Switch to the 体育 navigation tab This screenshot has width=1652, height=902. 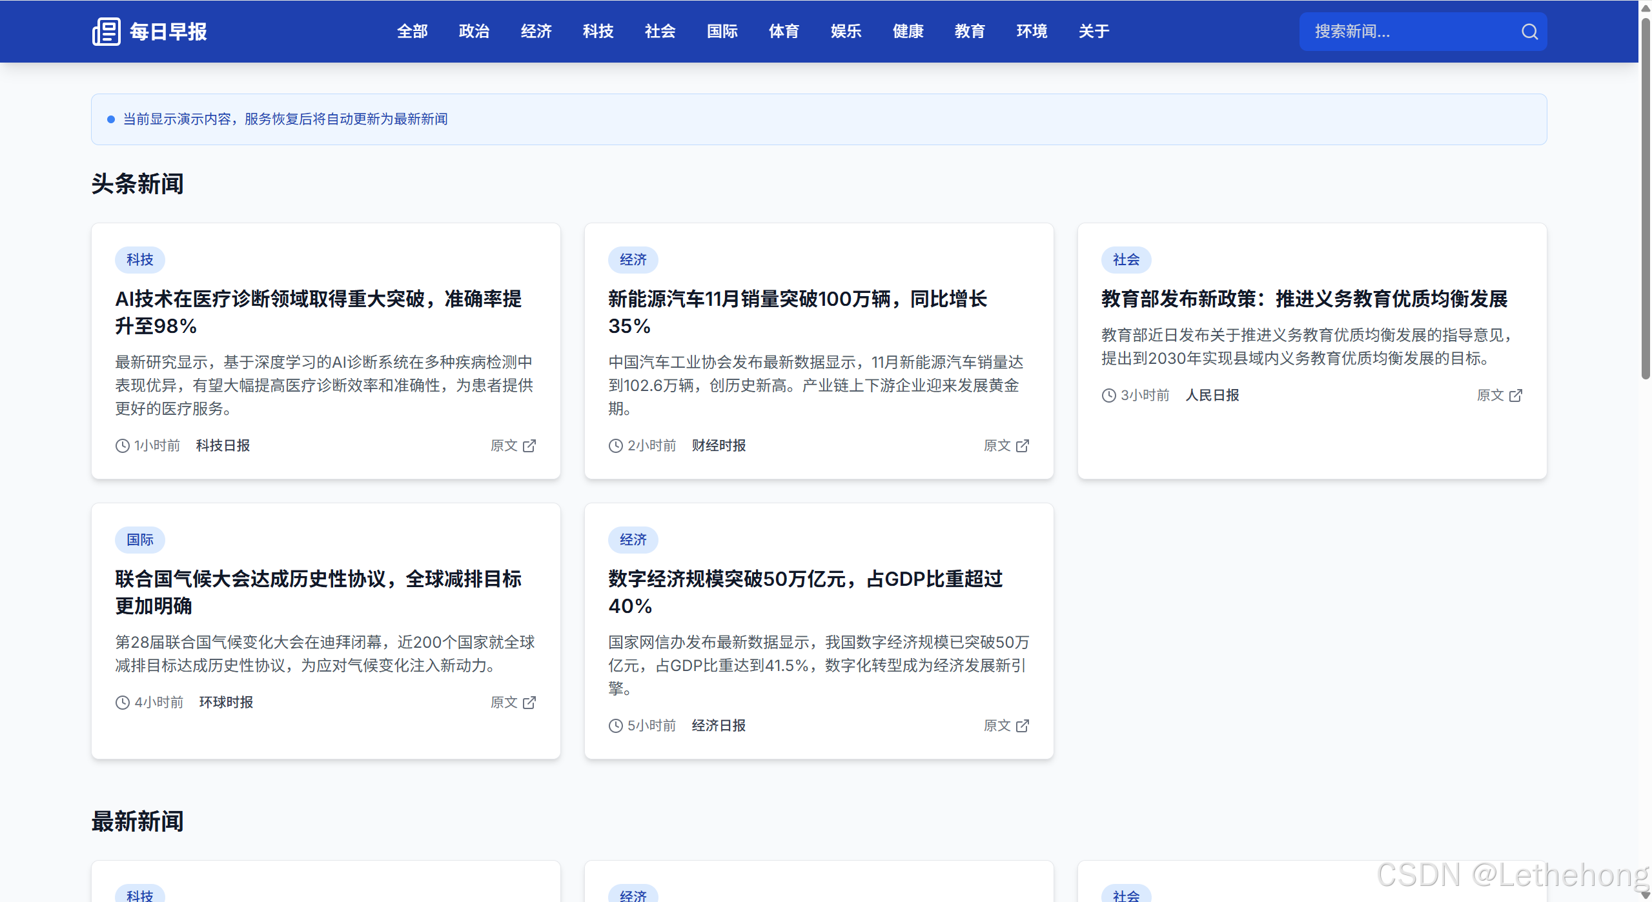tap(784, 31)
